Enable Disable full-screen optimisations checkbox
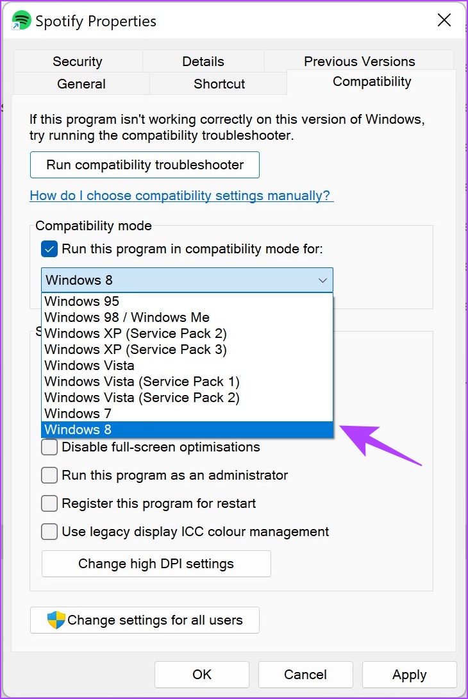This screenshot has width=468, height=699. click(49, 447)
